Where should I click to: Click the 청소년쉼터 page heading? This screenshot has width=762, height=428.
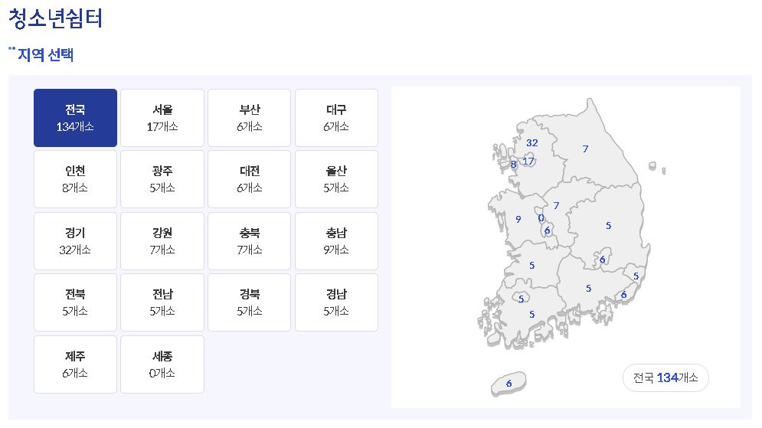(x=55, y=19)
